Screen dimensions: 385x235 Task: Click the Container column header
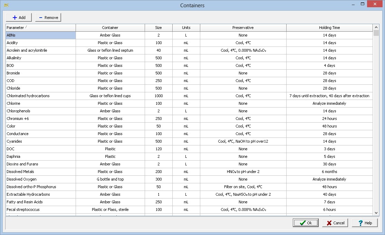point(110,28)
